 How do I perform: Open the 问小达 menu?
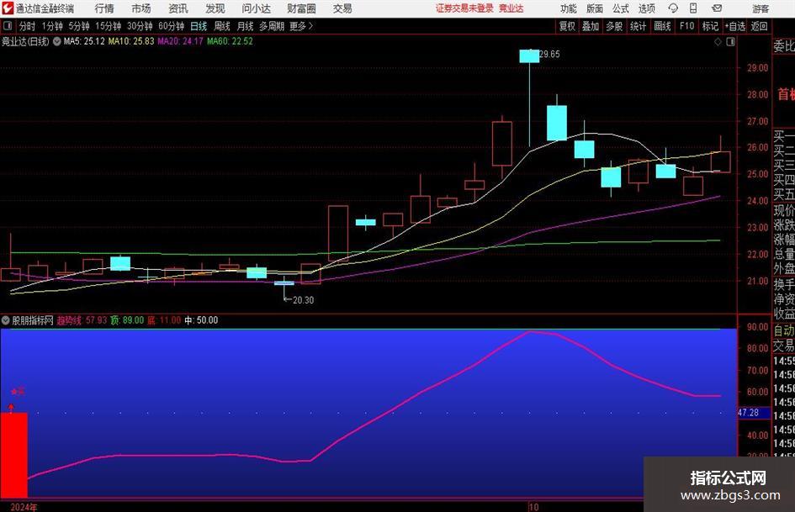(256, 8)
